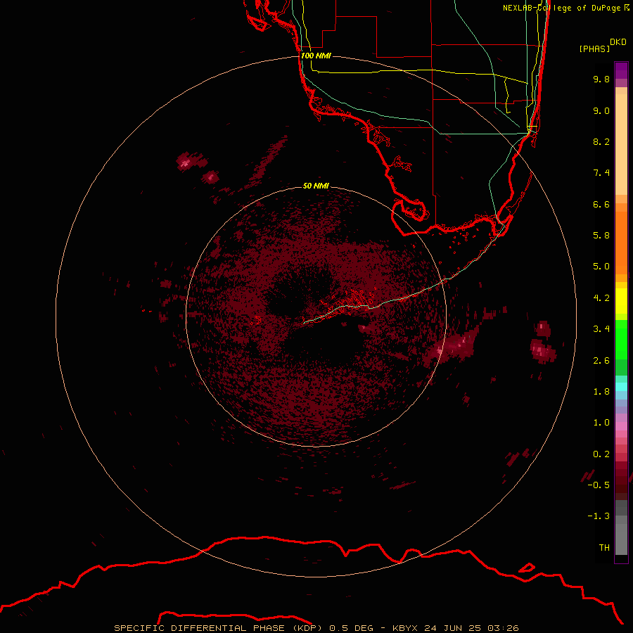Click the KBYX station identifier in caption

pos(406,628)
